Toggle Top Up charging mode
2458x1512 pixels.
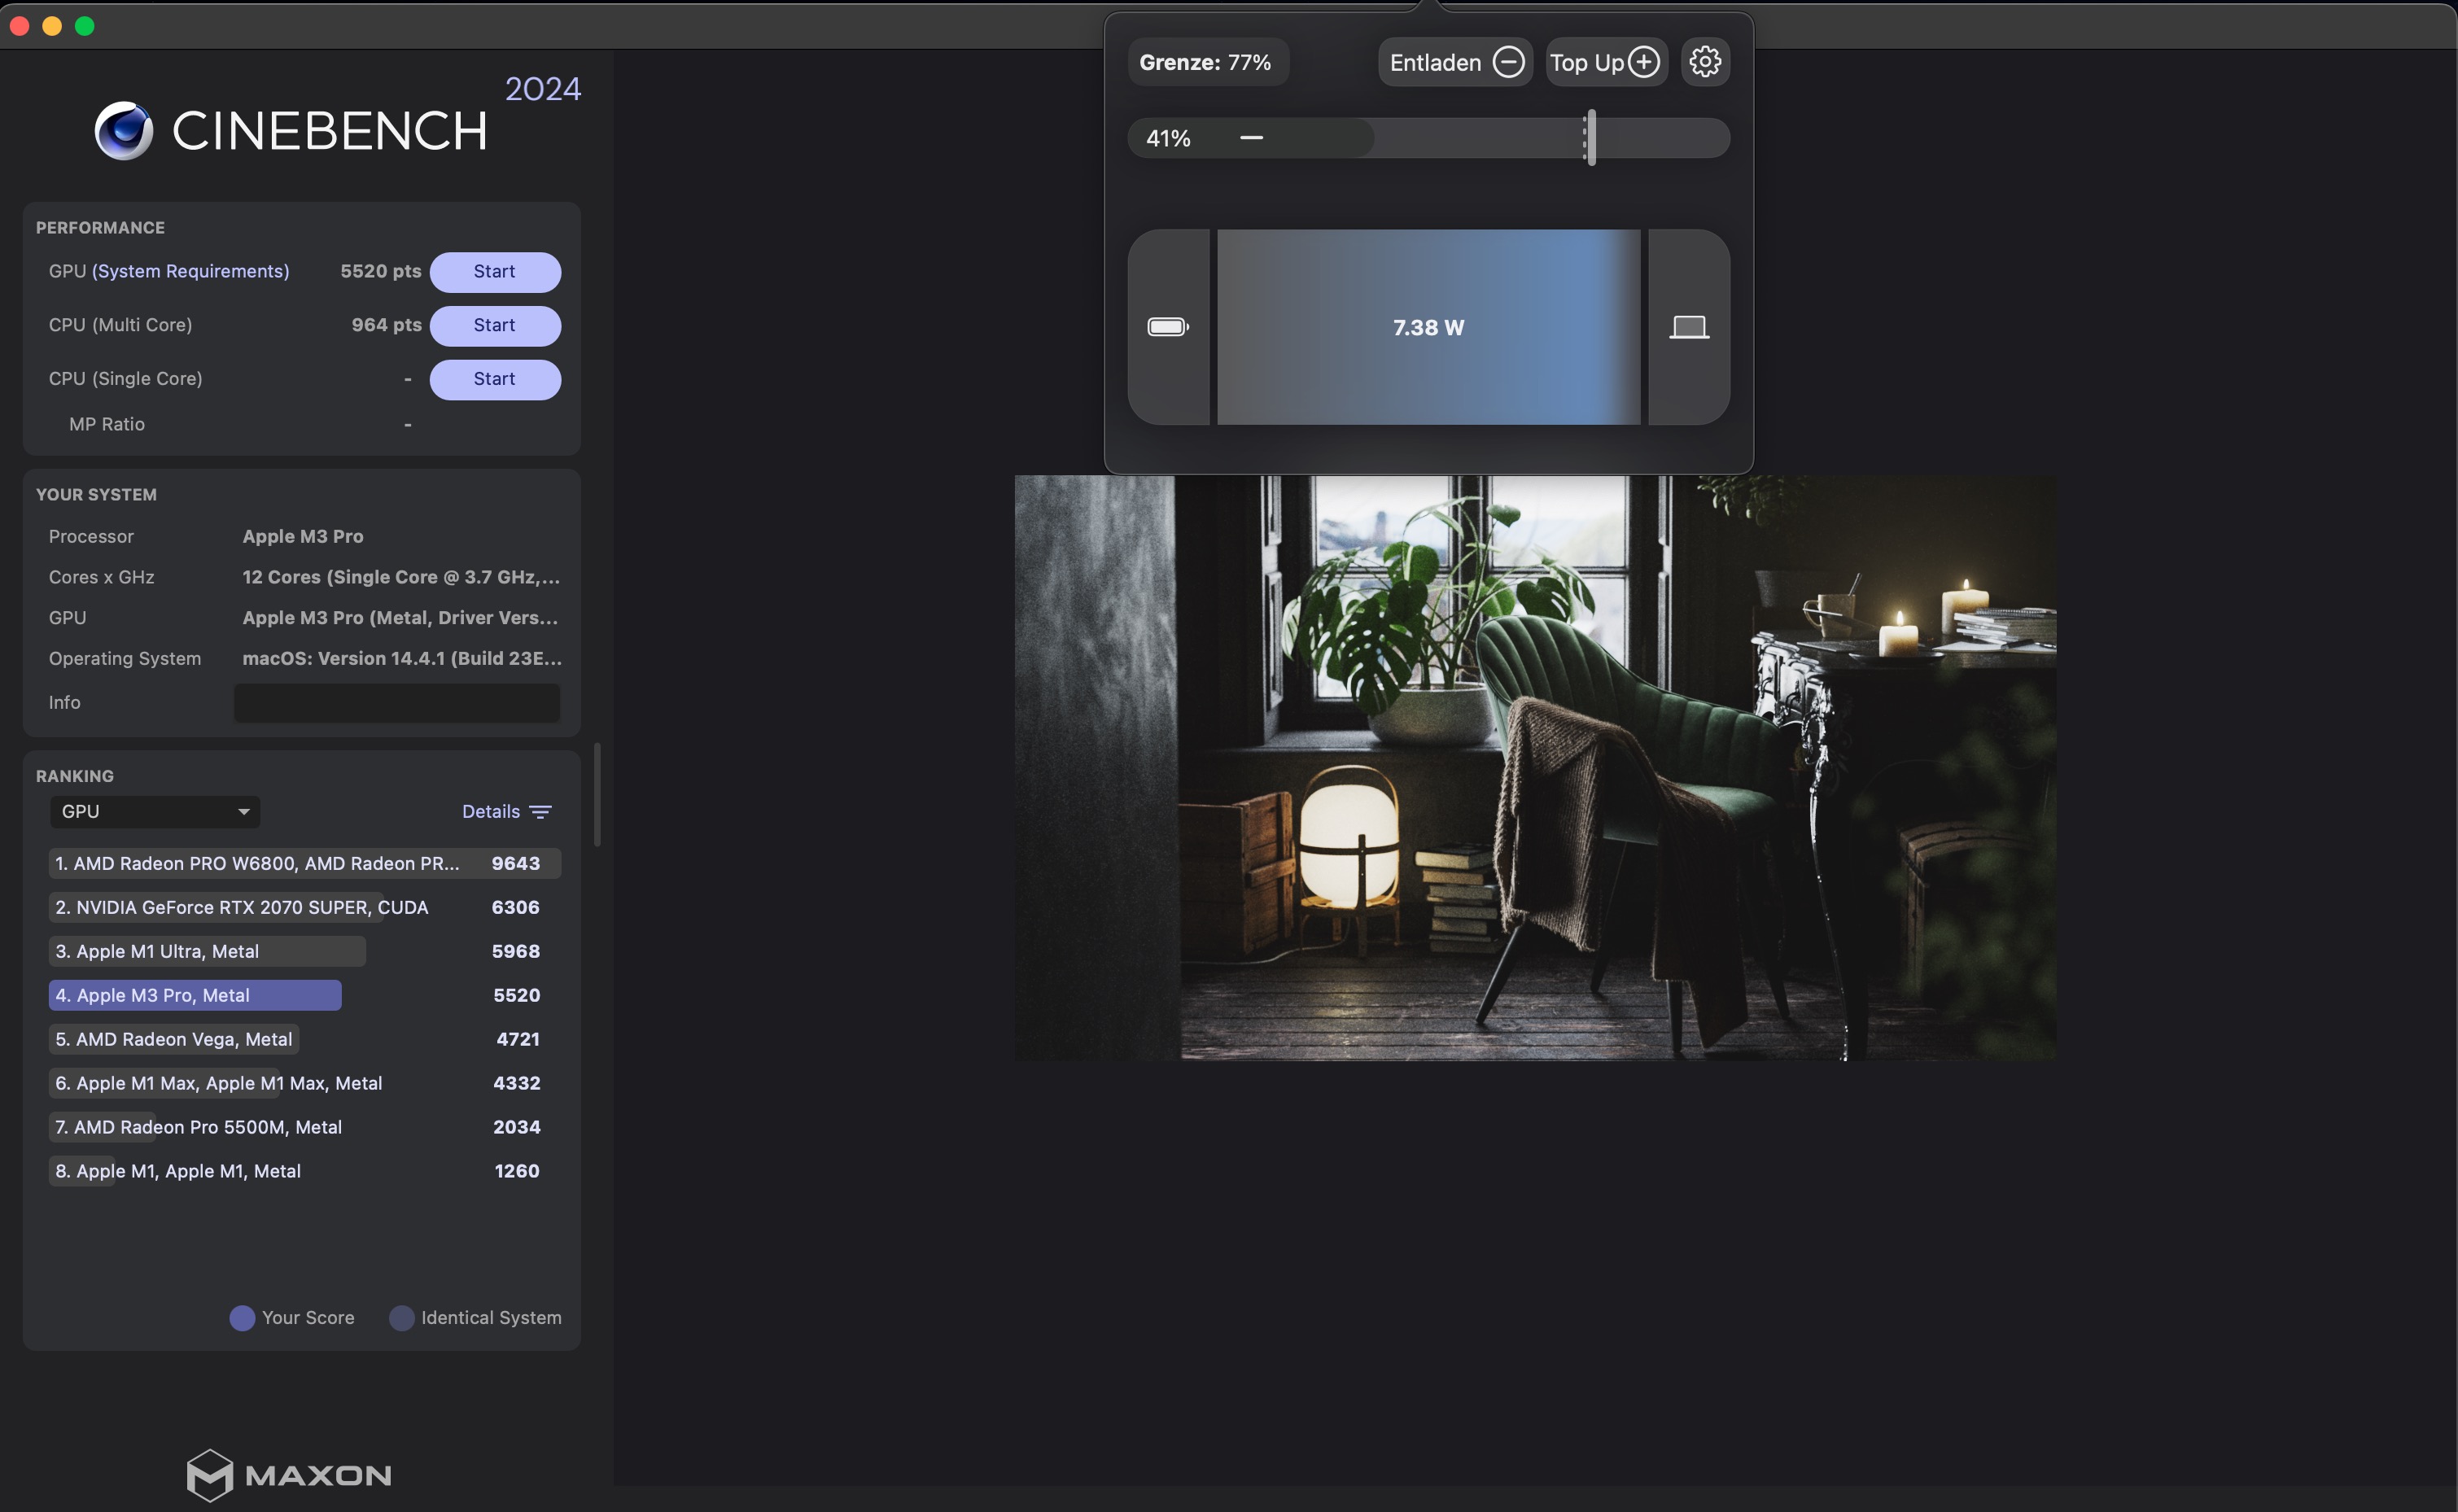(1605, 62)
